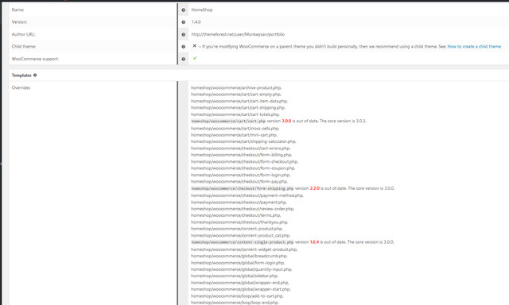Click the highlighted content-single-product.php outdated entry
The image size is (509, 305).
point(243,242)
